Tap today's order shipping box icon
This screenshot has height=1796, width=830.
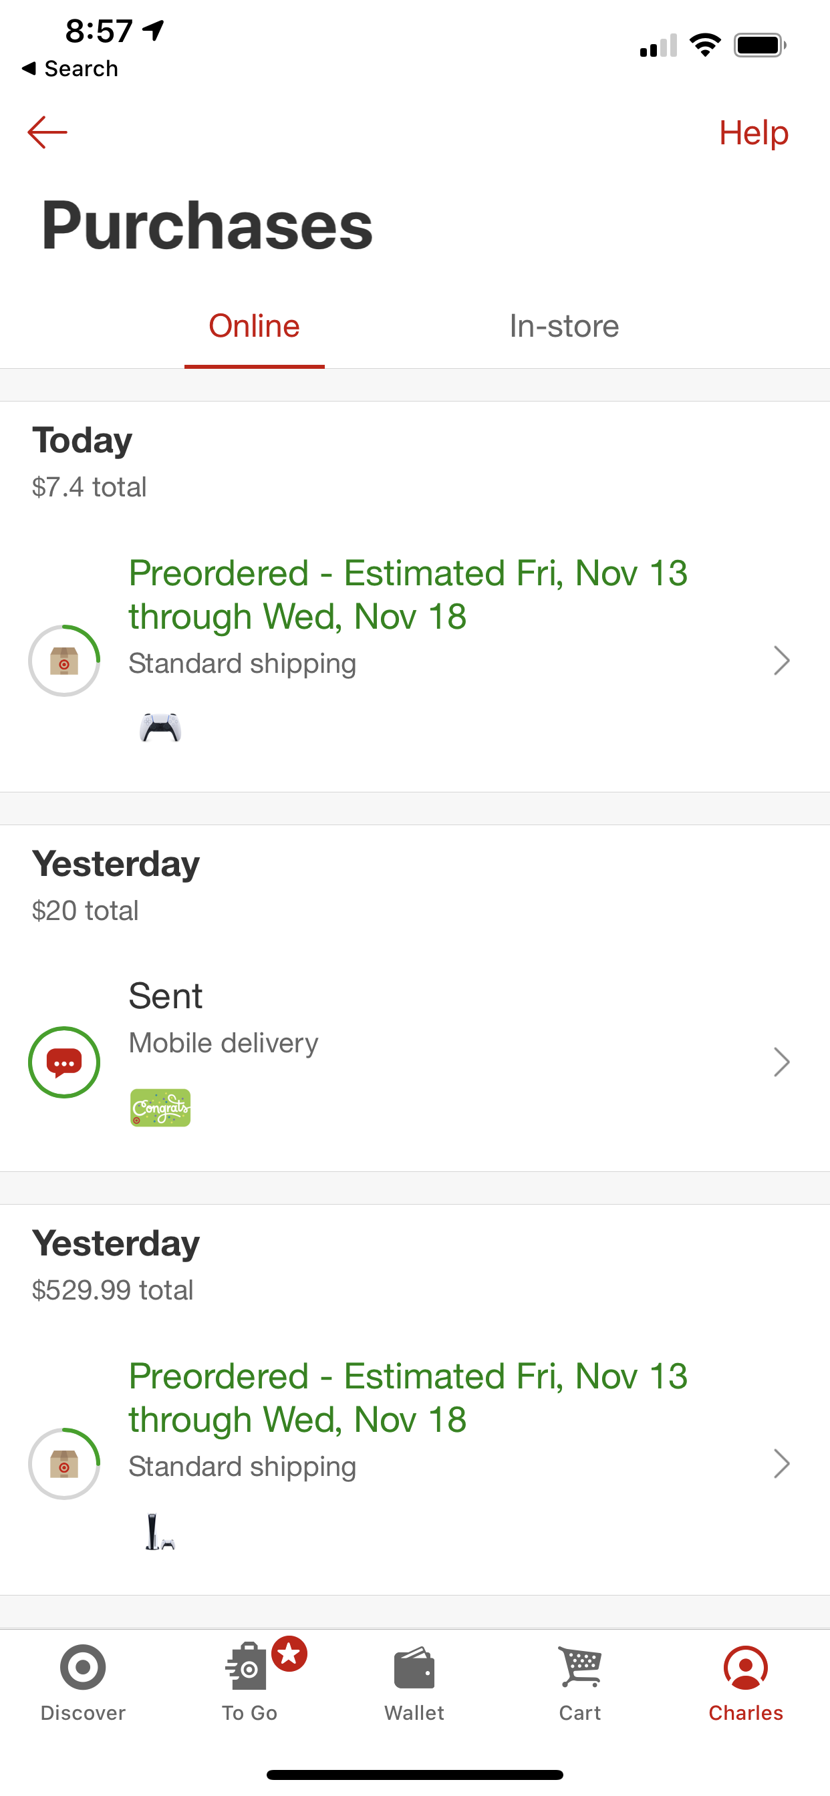[x=64, y=661]
